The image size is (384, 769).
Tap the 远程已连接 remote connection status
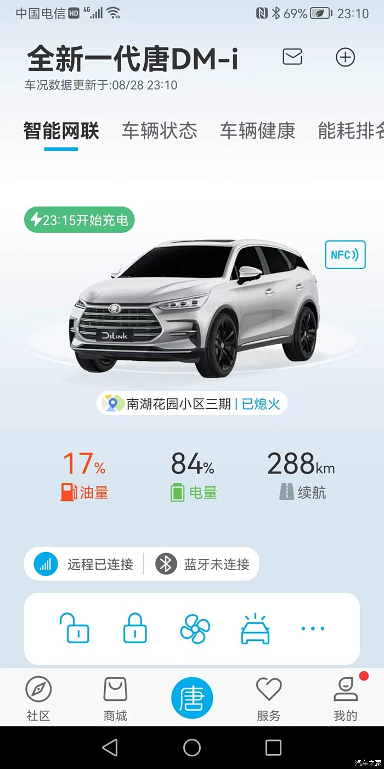click(x=84, y=564)
